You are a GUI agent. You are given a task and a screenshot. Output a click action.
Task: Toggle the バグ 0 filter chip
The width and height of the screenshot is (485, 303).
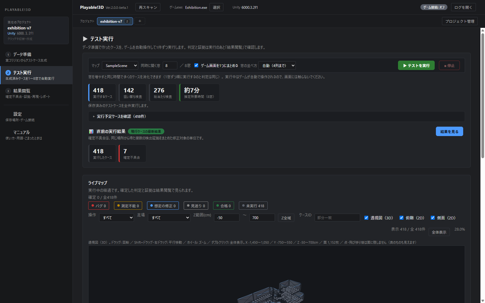point(99,206)
